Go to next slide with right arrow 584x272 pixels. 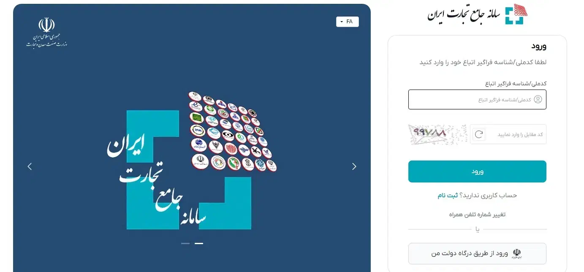coord(354,166)
